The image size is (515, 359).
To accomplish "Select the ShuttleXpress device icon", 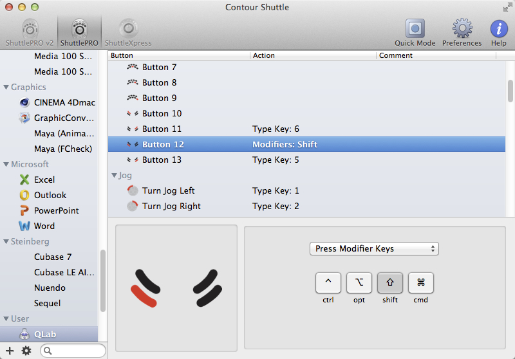I will point(128,30).
